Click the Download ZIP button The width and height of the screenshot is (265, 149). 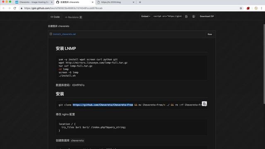pos(207,17)
